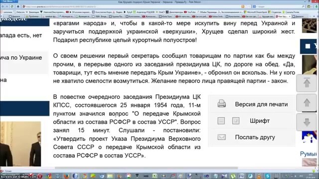Screen dimensions: 319x179
Task: Open the sidebar photo of men in suits
Action: (x=20, y=144)
